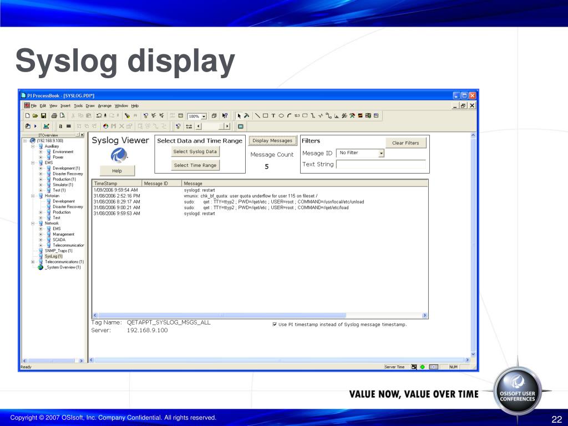Click the teal screen icon at toolbar end
The height and width of the screenshot is (426, 568).
pos(241,126)
